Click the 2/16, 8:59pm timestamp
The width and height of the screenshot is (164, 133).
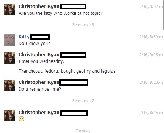point(151,37)
